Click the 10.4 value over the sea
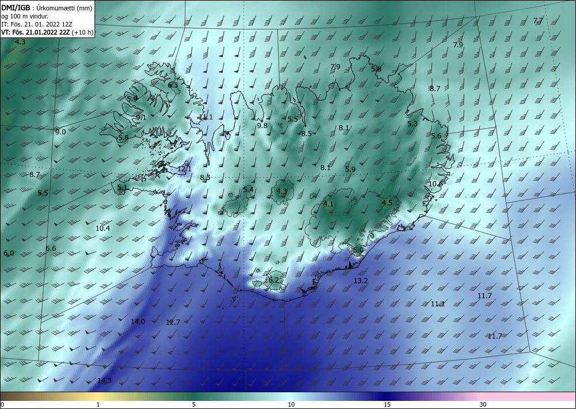 (103, 228)
